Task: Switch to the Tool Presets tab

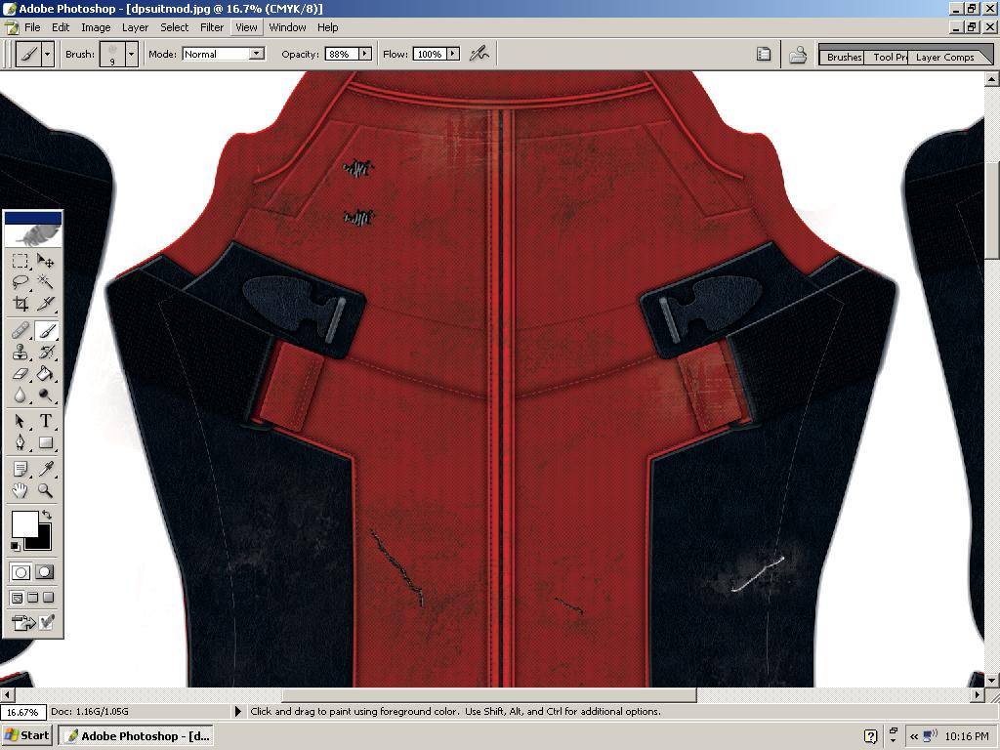Action: click(x=889, y=57)
